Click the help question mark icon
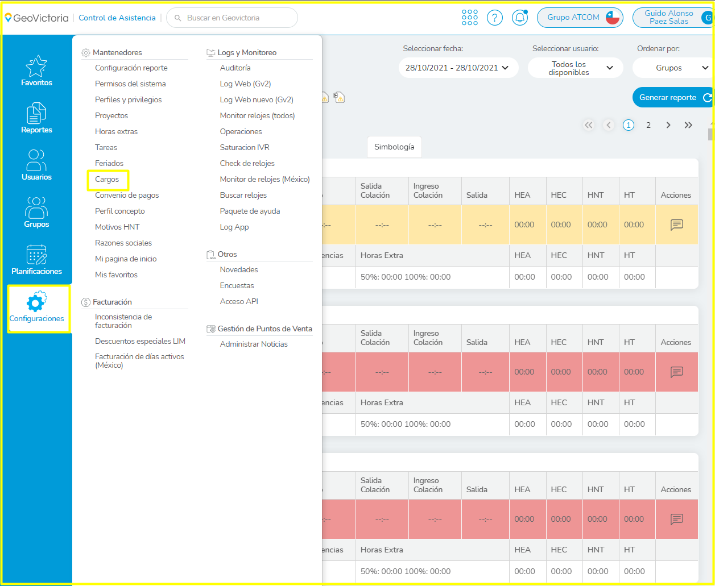 (494, 18)
